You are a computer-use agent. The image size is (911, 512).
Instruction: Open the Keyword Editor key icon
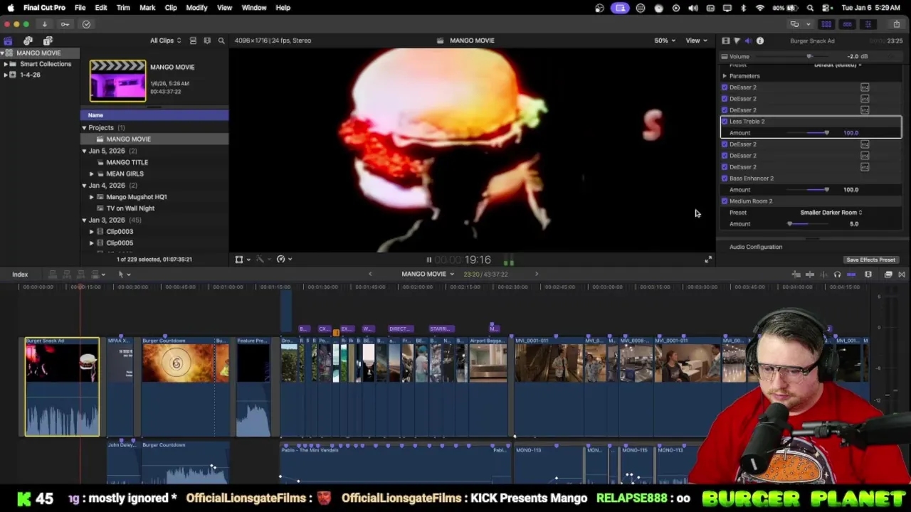(65, 24)
